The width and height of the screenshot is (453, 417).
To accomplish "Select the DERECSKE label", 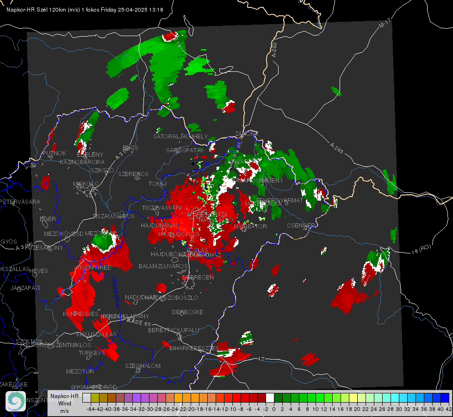I will (x=187, y=312).
